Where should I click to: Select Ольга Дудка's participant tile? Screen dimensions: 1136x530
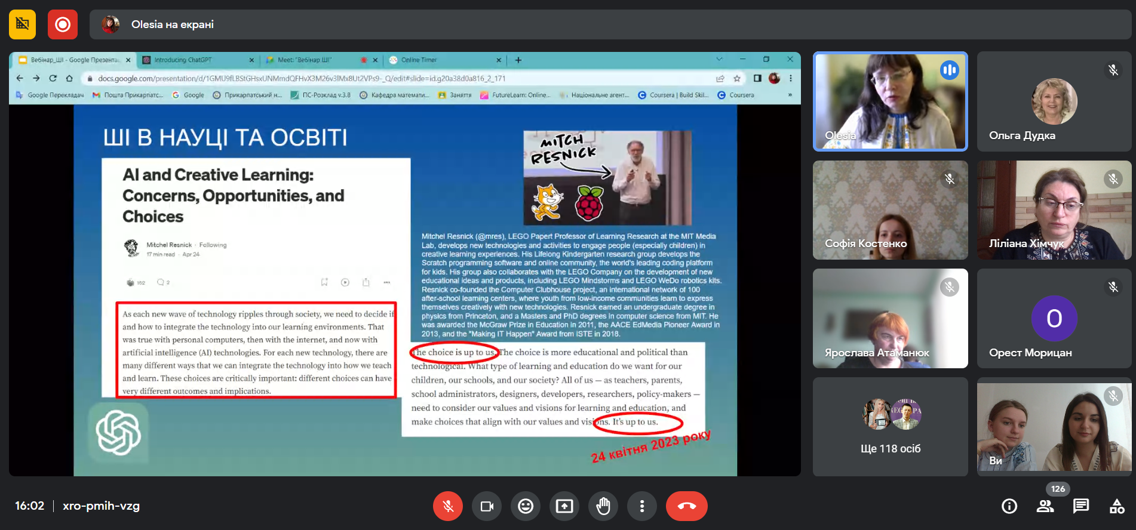point(1054,101)
